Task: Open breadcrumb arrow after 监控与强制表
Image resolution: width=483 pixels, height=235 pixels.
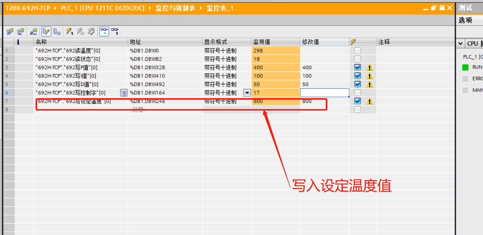Action: [x=201, y=8]
